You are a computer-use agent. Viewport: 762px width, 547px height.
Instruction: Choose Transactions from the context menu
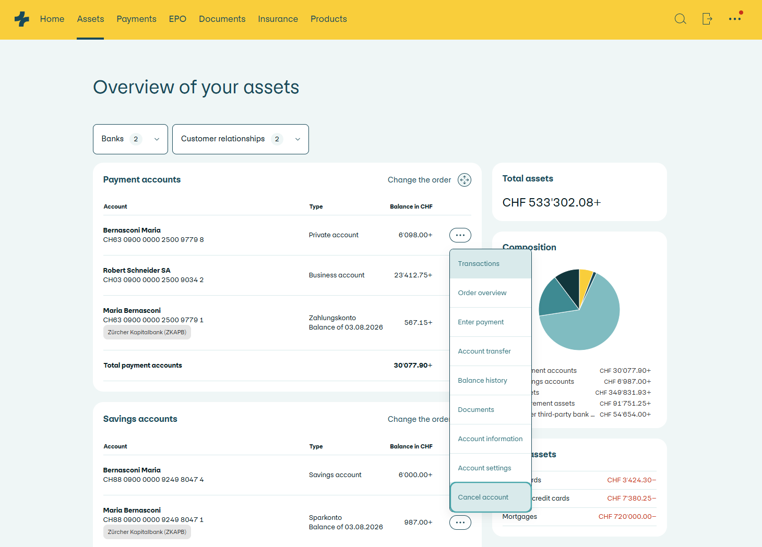491,264
